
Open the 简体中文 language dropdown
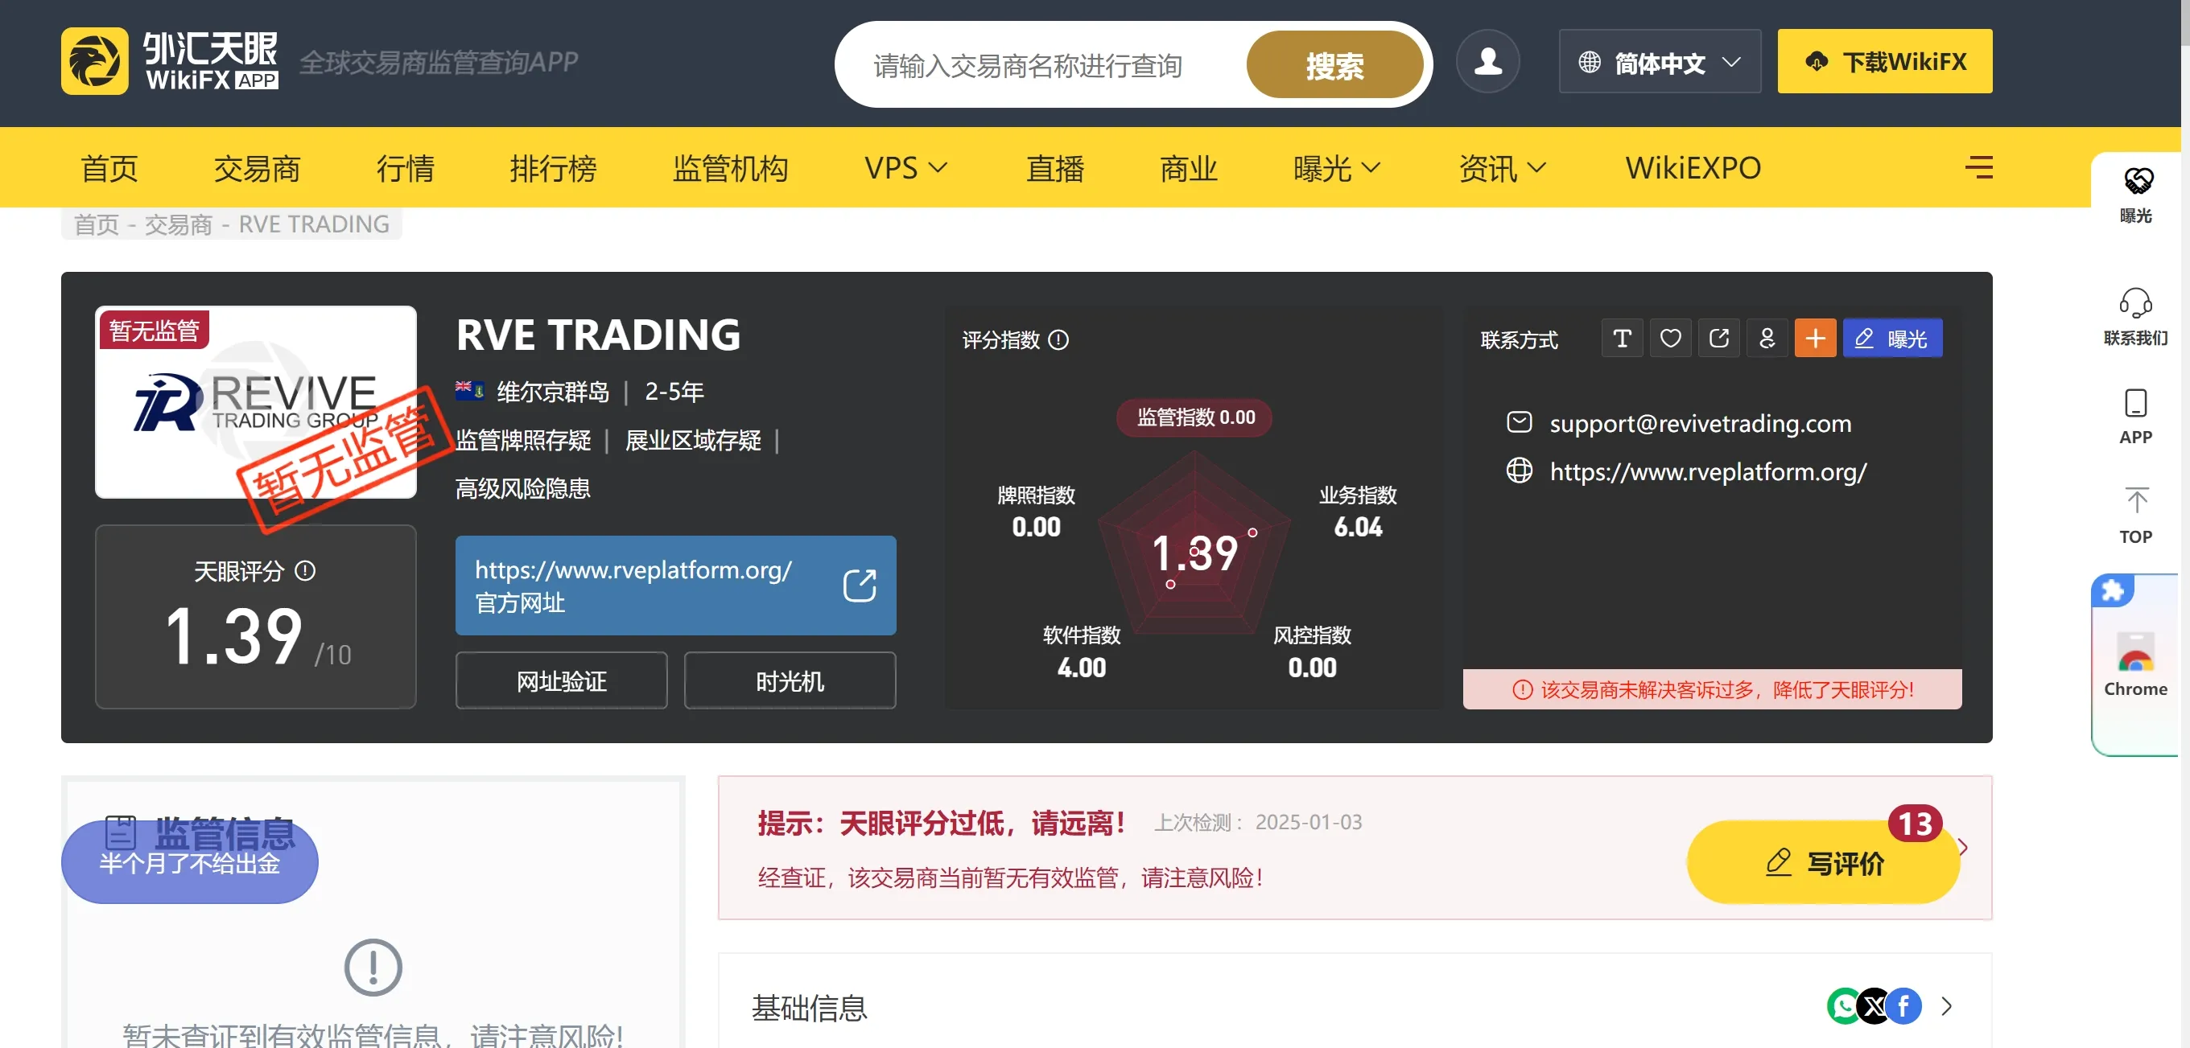(1659, 61)
